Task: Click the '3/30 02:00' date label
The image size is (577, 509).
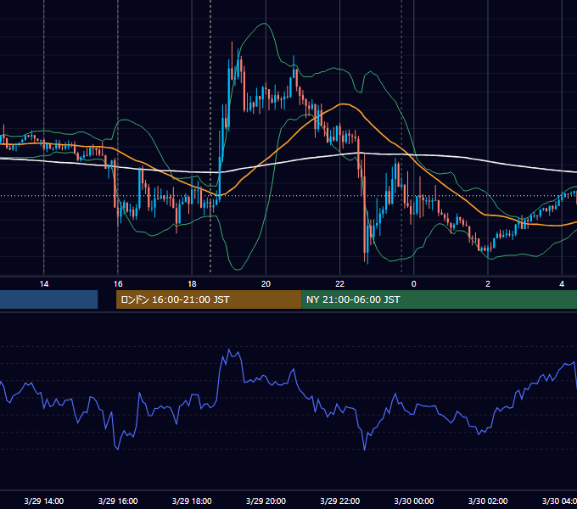Action: point(488,501)
